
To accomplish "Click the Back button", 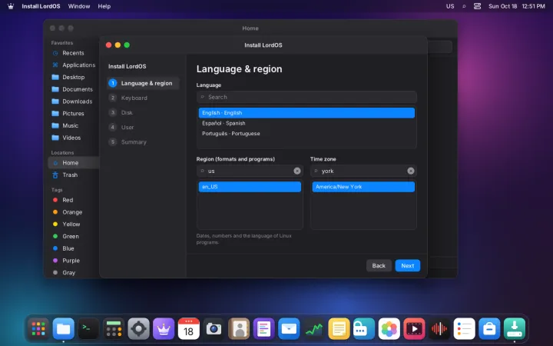I will click(379, 265).
